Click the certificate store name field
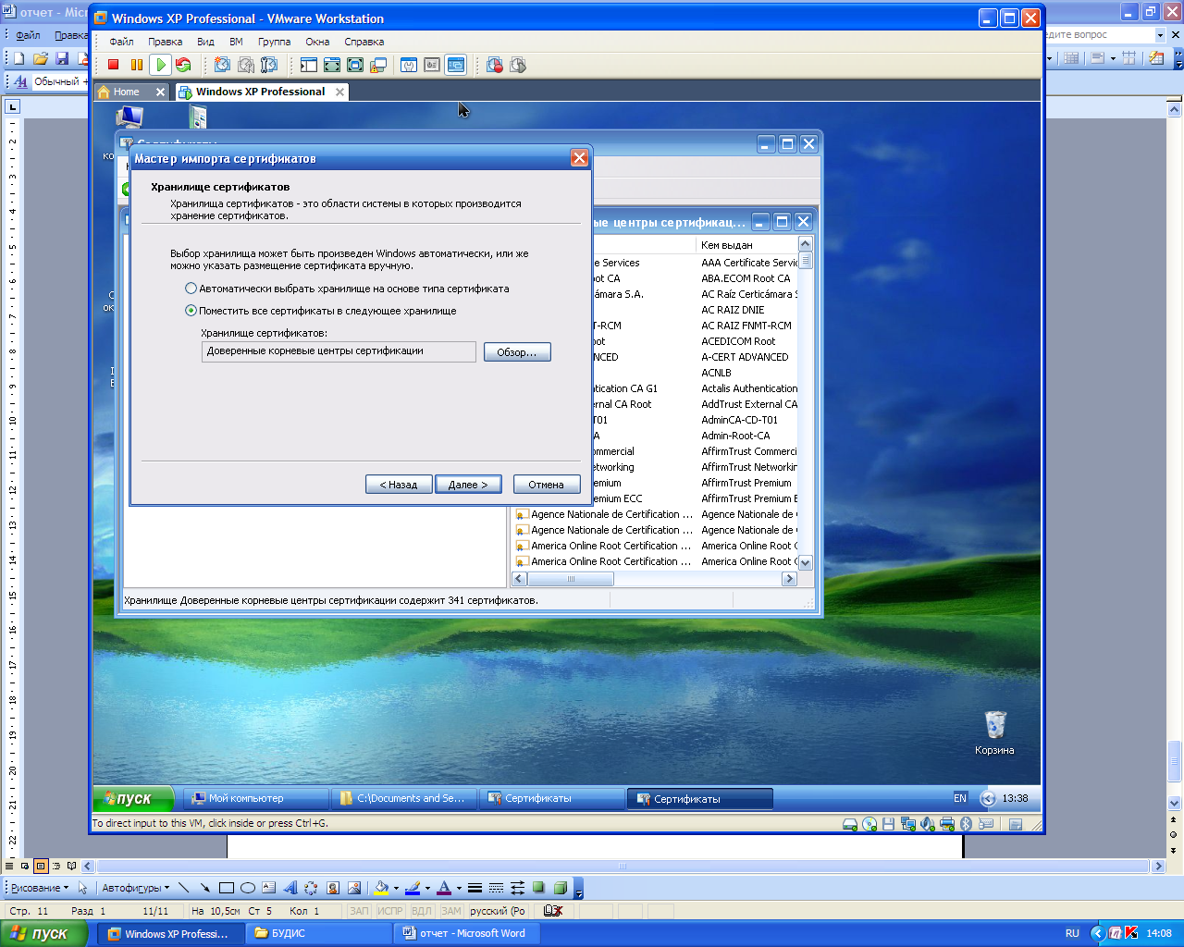The height and width of the screenshot is (947, 1184). [x=339, y=351]
